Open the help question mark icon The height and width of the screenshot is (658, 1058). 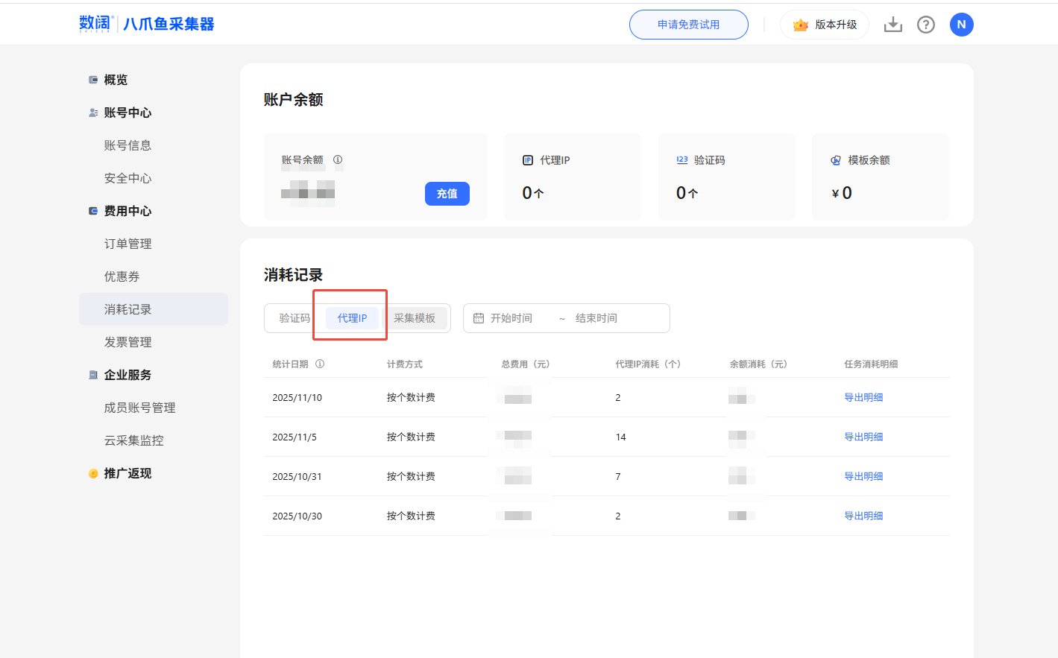tap(926, 25)
